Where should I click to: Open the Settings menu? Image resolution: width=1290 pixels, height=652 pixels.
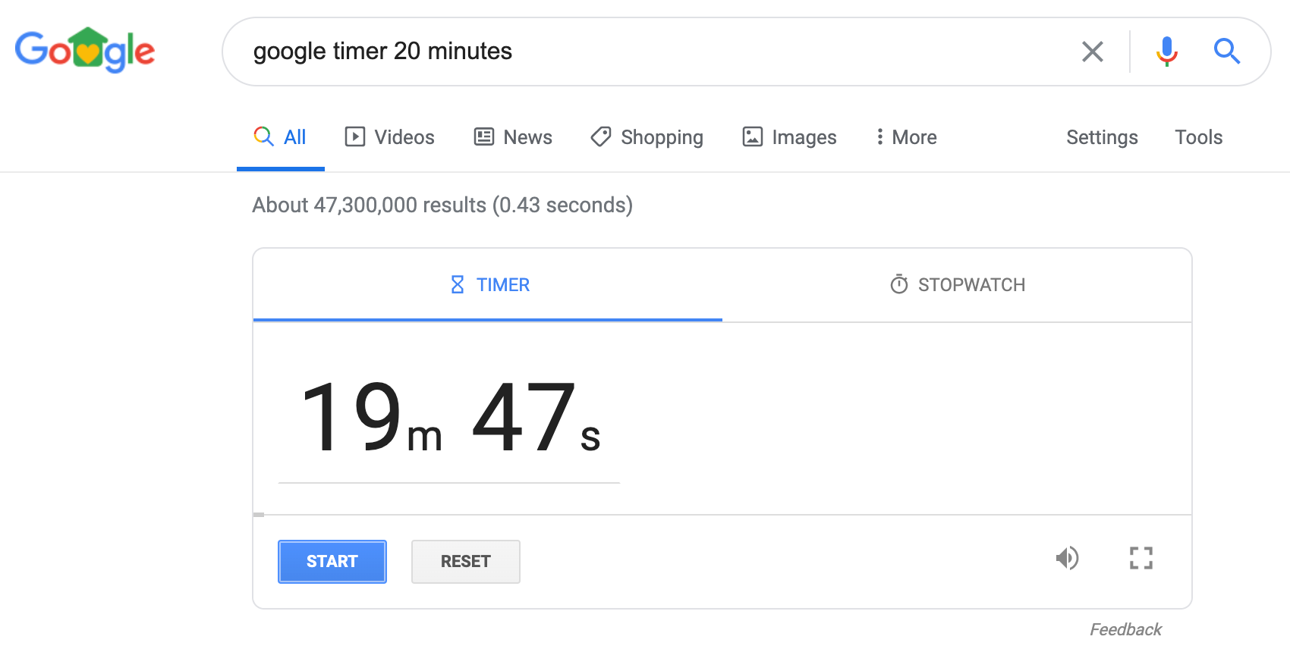coord(1102,137)
